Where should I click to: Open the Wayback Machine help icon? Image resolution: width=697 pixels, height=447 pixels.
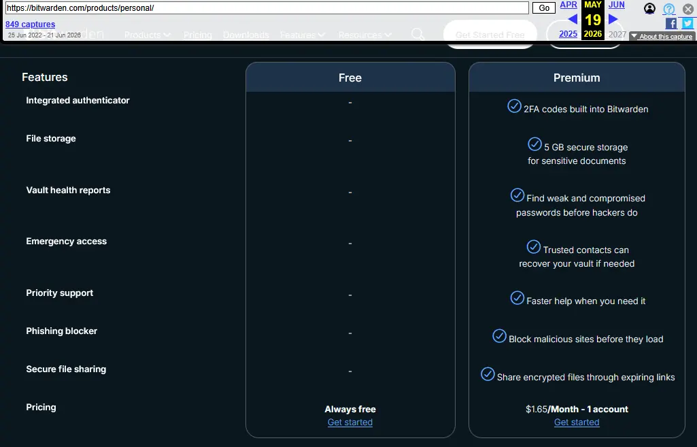tap(669, 8)
